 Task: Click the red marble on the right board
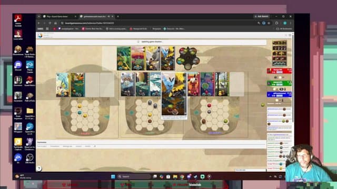[209, 106]
